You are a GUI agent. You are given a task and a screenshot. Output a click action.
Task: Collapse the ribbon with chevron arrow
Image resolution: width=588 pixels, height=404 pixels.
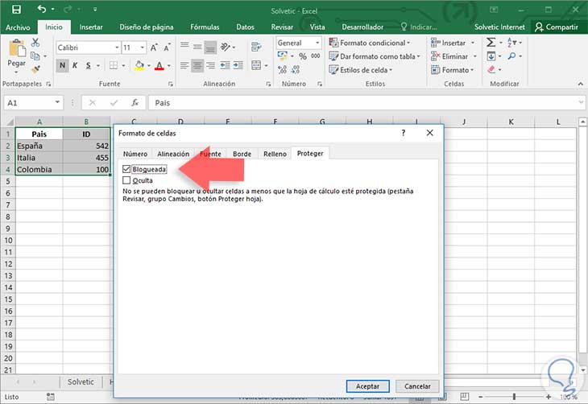[x=581, y=84]
